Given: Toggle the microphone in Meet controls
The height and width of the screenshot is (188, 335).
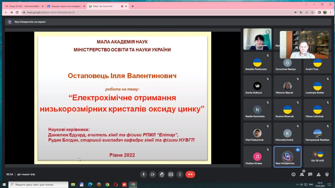Looking at the screenshot, I should tap(144, 174).
